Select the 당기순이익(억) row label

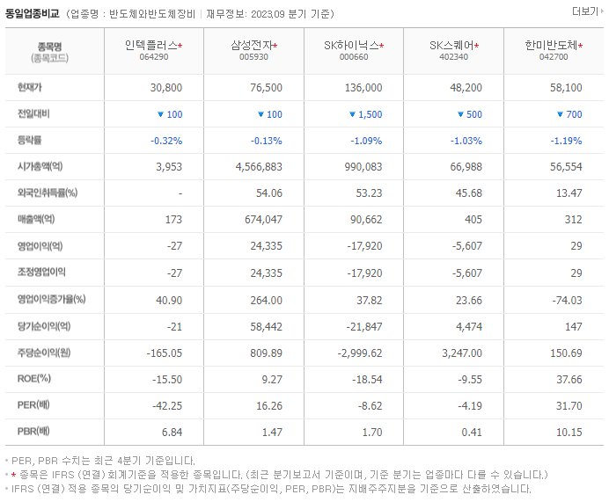coord(44,326)
